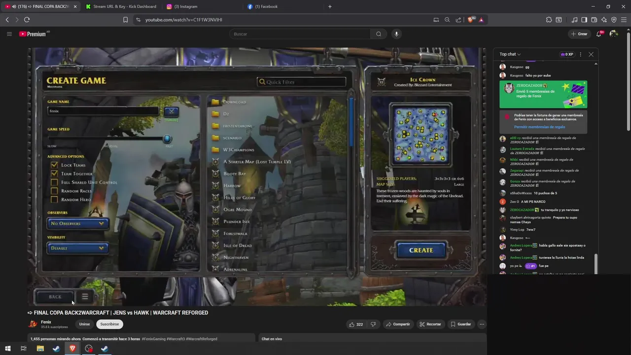Open the YouTube hamburger guide menu
Viewport: 631px width, 355px height.
9,34
